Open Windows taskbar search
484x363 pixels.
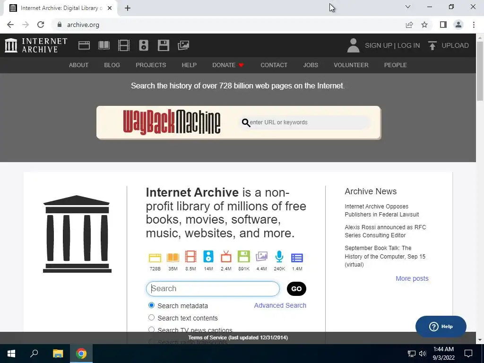click(34, 354)
